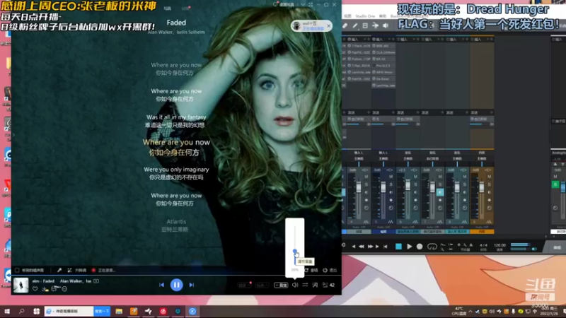Pause the Faded song in the music player
566x318 pixels.
[176, 285]
